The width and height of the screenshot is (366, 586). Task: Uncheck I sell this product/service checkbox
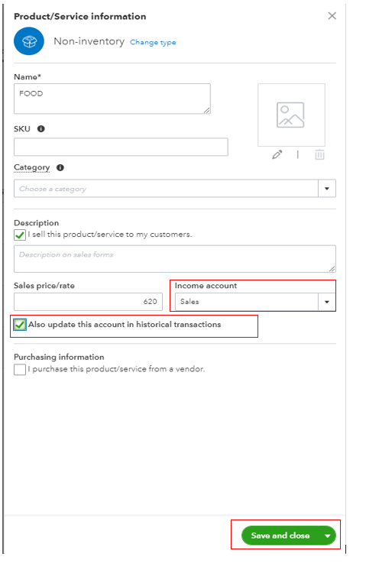(20, 235)
